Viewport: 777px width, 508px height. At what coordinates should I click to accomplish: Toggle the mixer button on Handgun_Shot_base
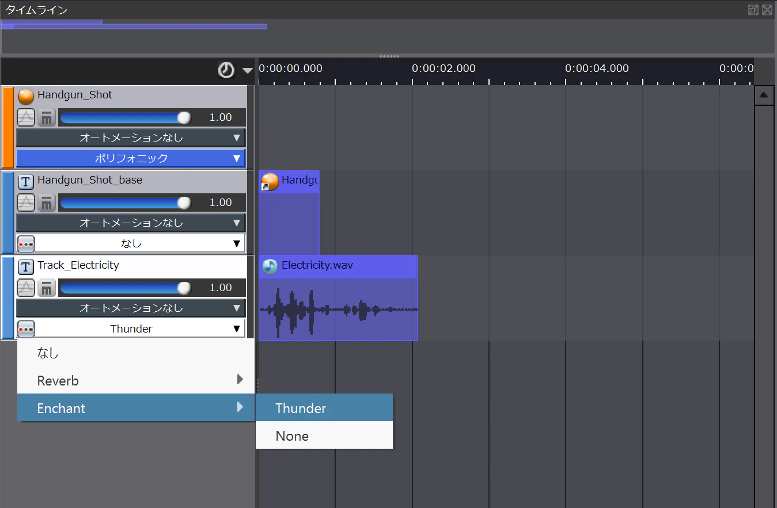point(47,203)
